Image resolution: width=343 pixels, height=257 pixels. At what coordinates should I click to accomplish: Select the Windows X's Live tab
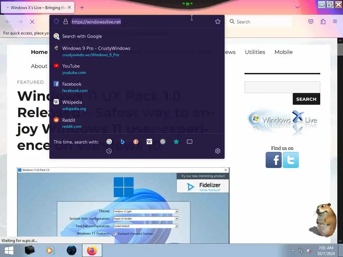click(x=38, y=8)
